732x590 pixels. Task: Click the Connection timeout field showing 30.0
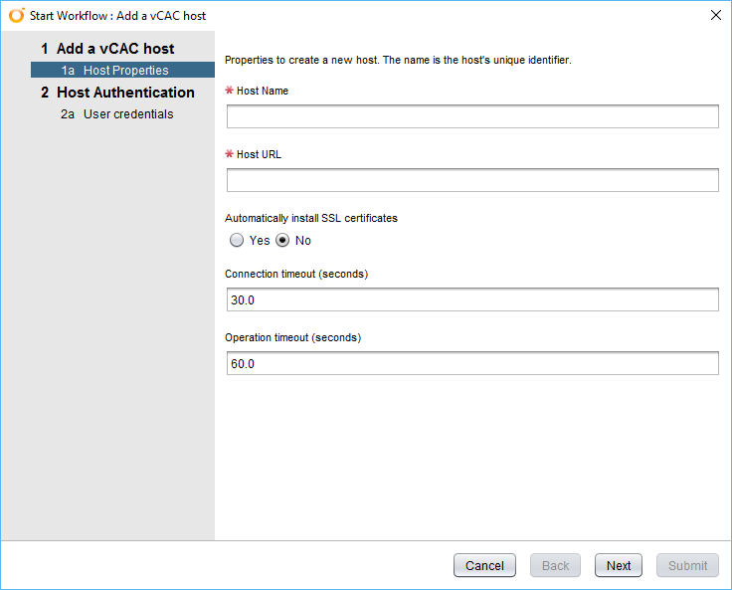point(472,300)
